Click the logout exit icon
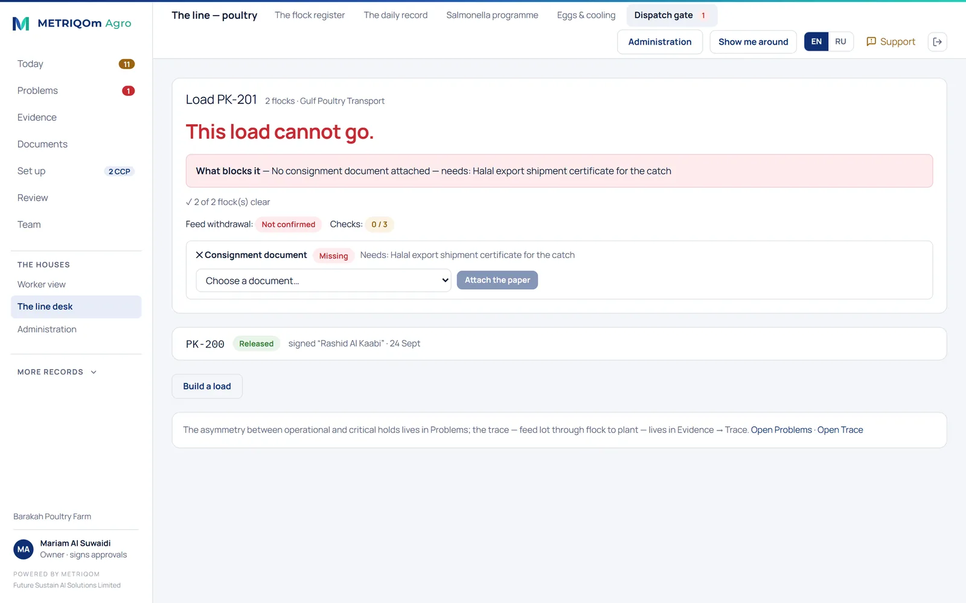The width and height of the screenshot is (966, 603). click(x=937, y=42)
